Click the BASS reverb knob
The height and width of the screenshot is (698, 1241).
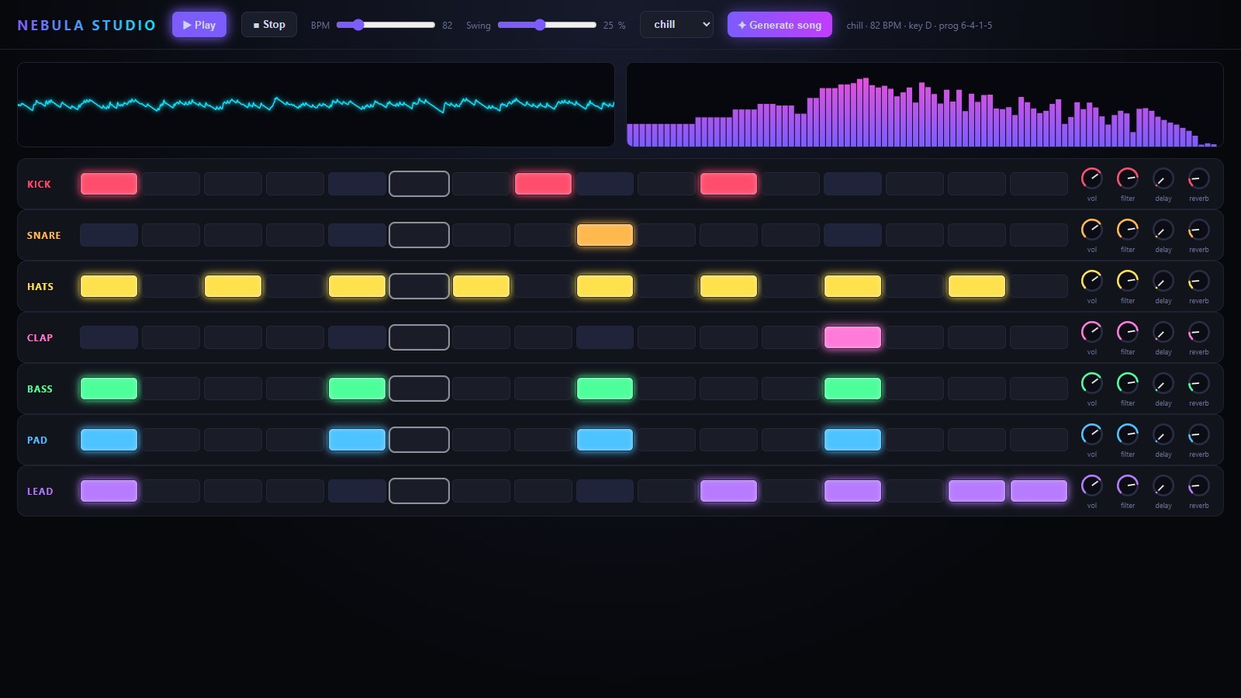click(1198, 383)
